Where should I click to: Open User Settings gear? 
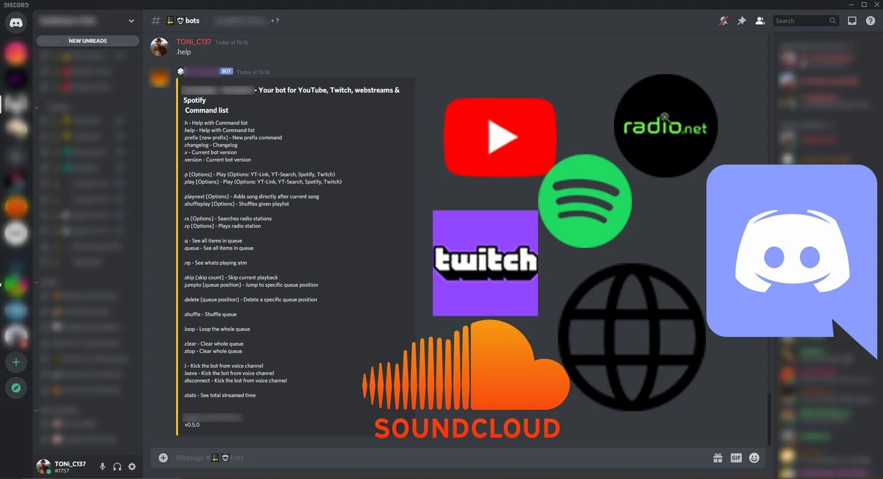[132, 467]
